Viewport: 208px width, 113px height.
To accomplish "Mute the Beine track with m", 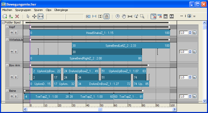I will click(x=12, y=96).
